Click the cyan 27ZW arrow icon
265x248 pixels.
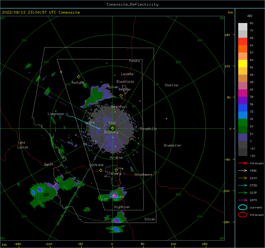pos(243,185)
